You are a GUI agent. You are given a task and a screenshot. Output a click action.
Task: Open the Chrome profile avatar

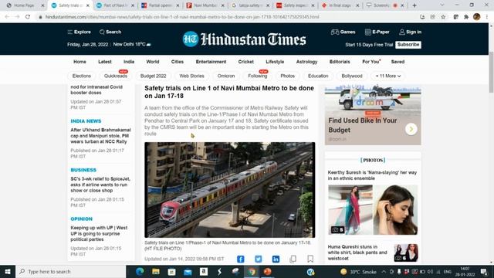click(476, 17)
